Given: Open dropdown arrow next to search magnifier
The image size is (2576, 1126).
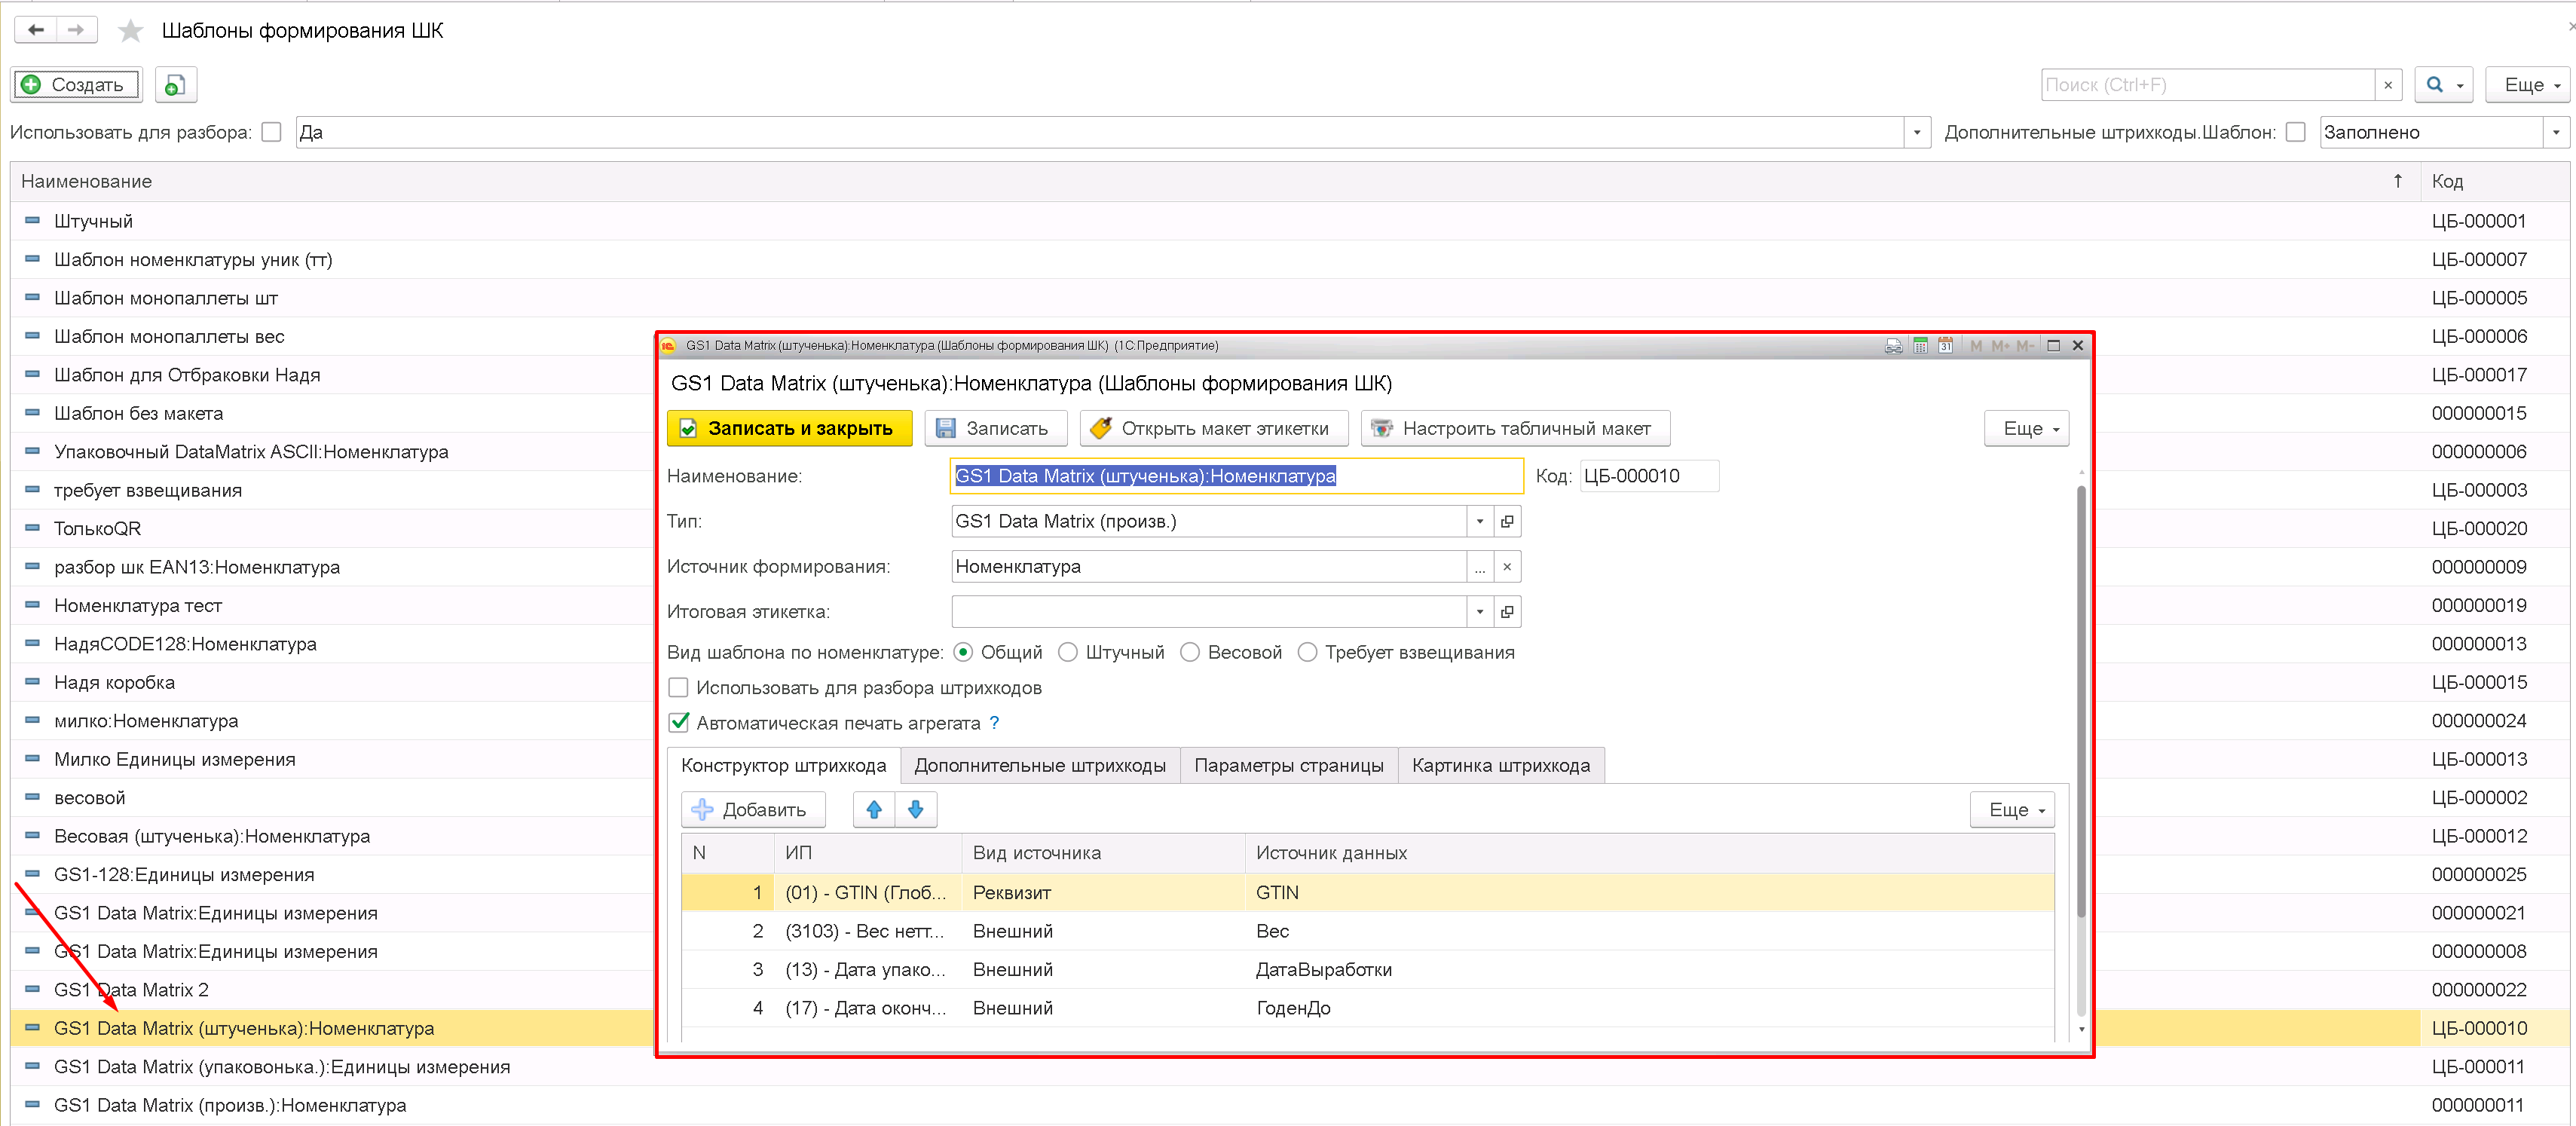Looking at the screenshot, I should click(2461, 85).
